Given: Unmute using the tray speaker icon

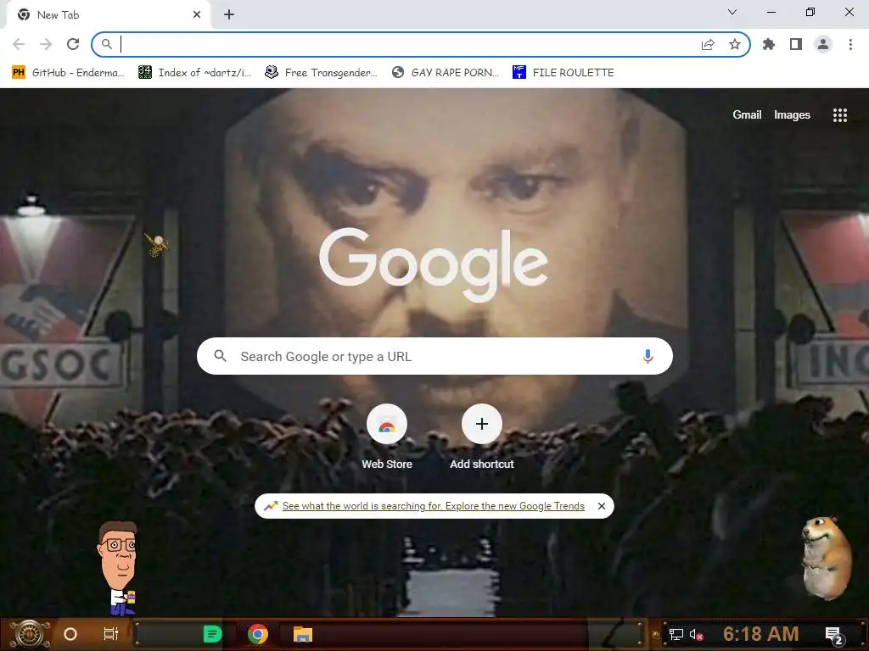Looking at the screenshot, I should coord(697,634).
